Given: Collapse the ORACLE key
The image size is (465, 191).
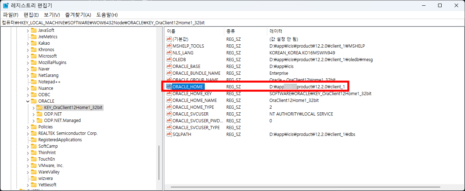Looking at the screenshot, I should (x=28, y=101).
